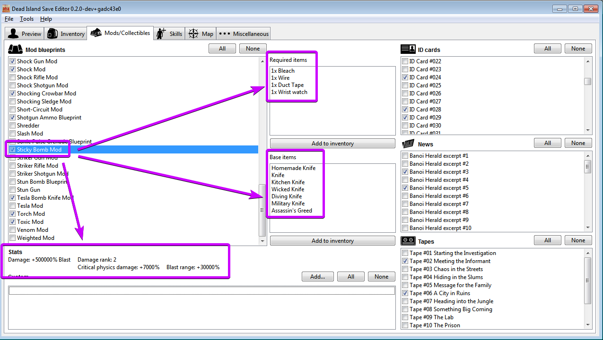The image size is (603, 340).
Task: Open the Help menu
Action: coord(46,19)
